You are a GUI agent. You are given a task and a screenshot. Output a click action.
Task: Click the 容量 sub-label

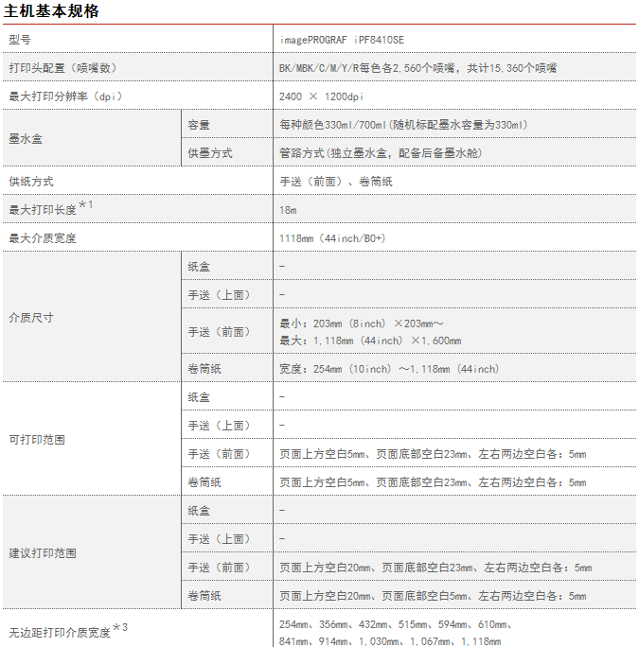tap(199, 124)
